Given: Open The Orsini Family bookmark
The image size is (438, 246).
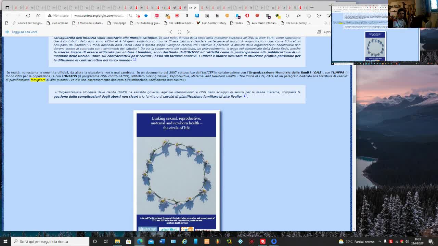Looking at the screenshot, I should (x=296, y=23).
